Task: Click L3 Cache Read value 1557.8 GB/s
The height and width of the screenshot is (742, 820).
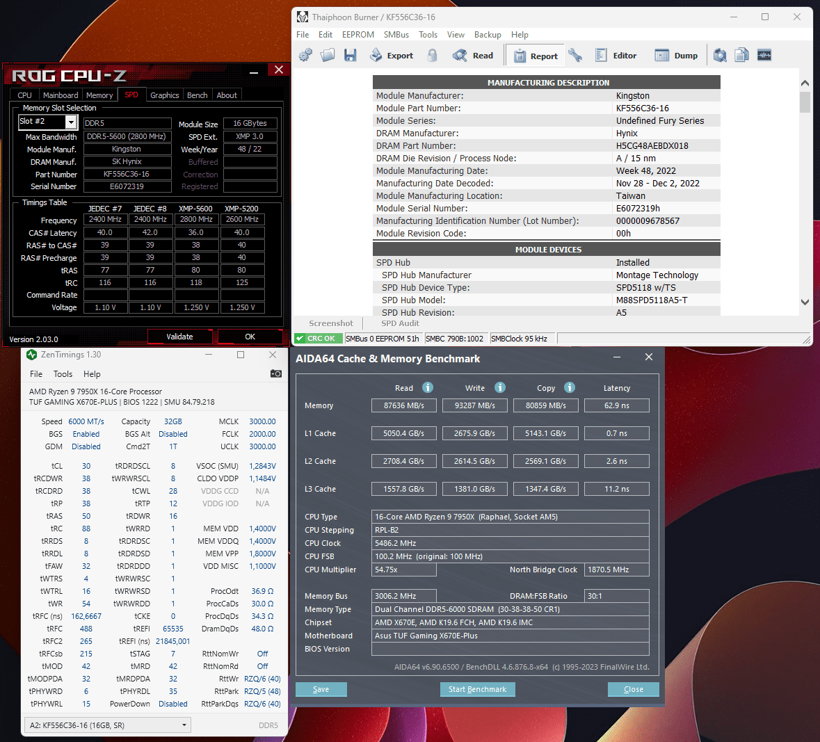Action: pyautogui.click(x=403, y=489)
